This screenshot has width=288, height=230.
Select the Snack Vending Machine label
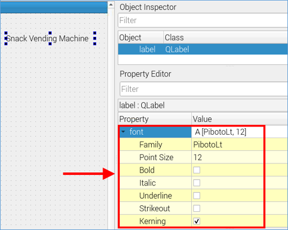click(x=50, y=39)
